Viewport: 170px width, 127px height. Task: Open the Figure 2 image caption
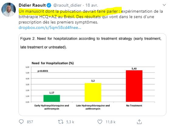pos(91,43)
